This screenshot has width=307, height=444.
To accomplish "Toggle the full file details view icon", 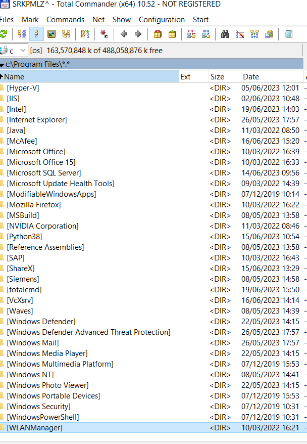I will pos(36,34).
